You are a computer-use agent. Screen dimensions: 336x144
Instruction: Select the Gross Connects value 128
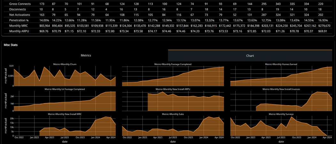click(136, 4)
